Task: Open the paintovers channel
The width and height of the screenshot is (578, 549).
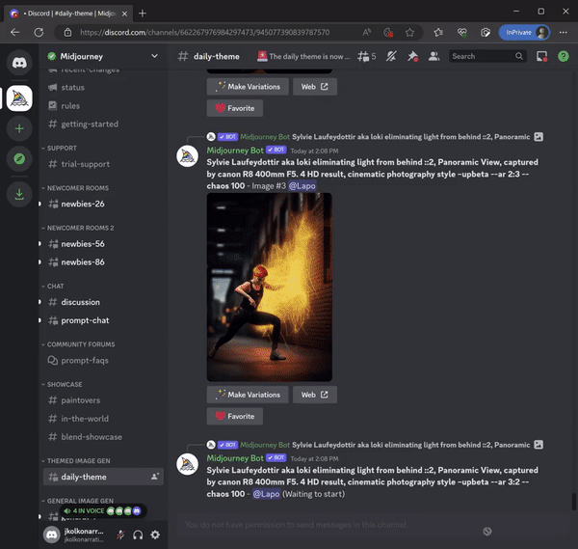Action: [x=103, y=400]
